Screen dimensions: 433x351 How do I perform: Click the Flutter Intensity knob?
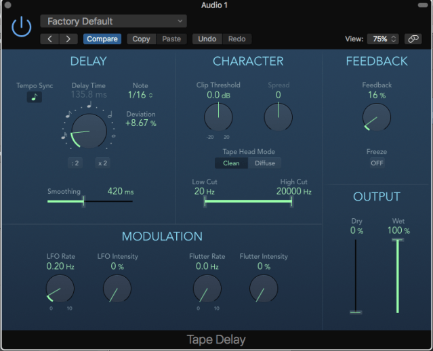pyautogui.click(x=264, y=289)
